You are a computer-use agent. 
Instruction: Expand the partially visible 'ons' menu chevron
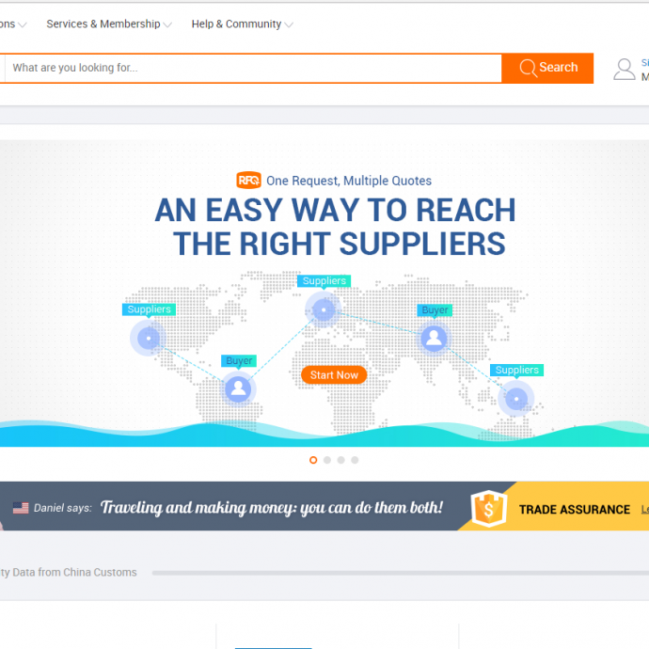point(23,24)
